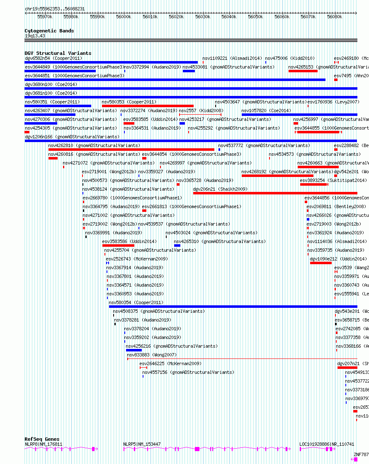Viewport: 369px width, 464px height.
Task: Click the NLRP8|NM_176811 gene label
Action: (x=44, y=444)
